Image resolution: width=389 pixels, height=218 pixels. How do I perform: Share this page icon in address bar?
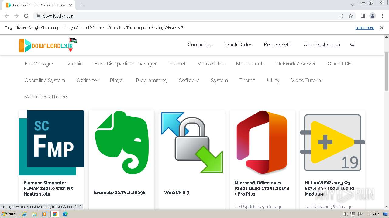point(341,16)
